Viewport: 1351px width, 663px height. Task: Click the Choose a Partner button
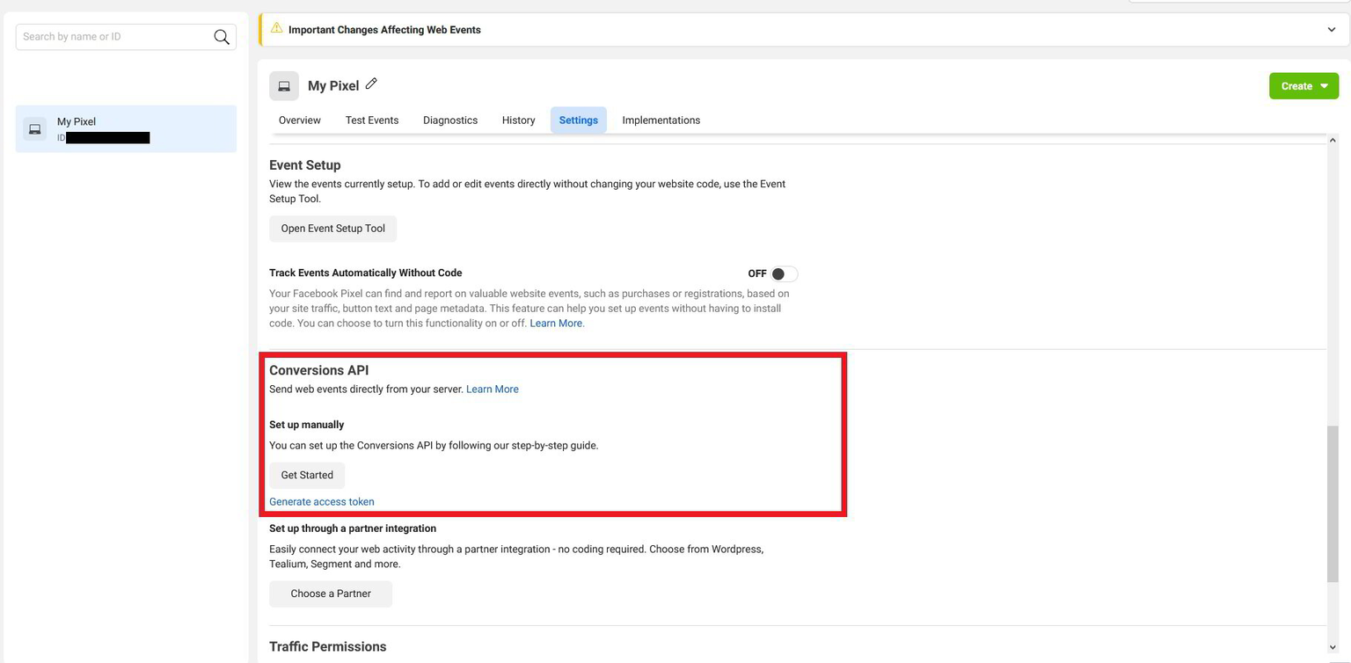pos(331,594)
